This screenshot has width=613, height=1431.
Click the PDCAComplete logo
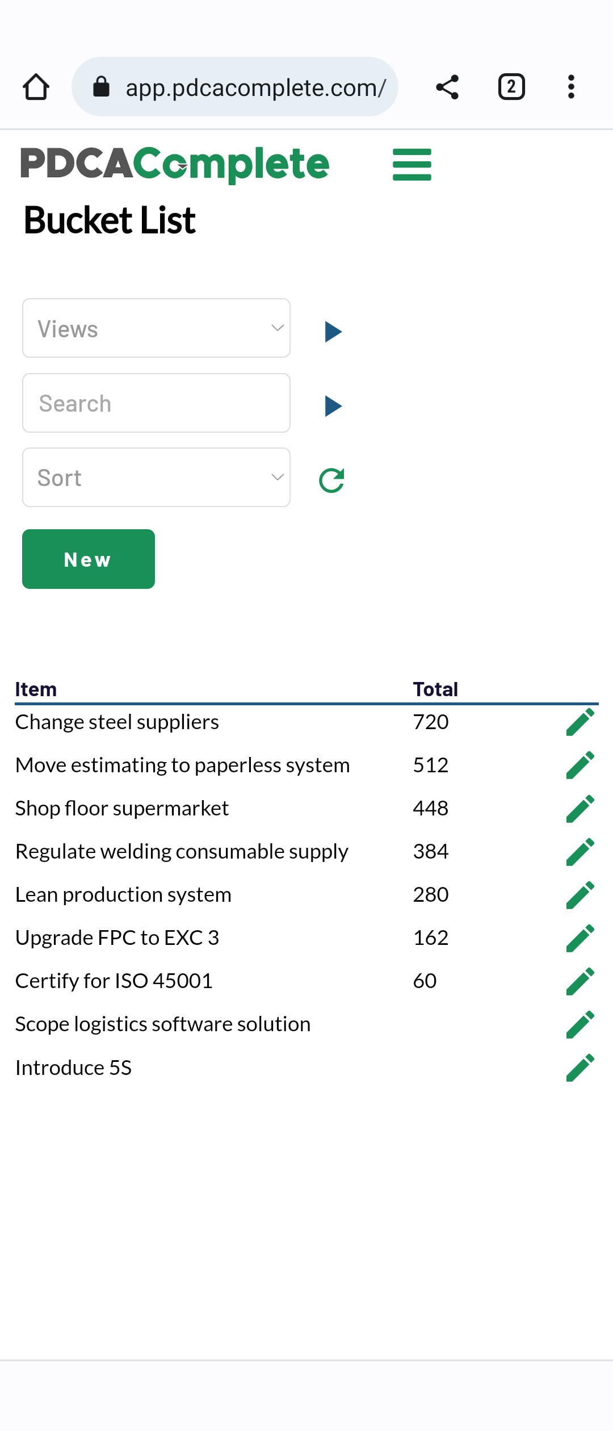click(175, 164)
